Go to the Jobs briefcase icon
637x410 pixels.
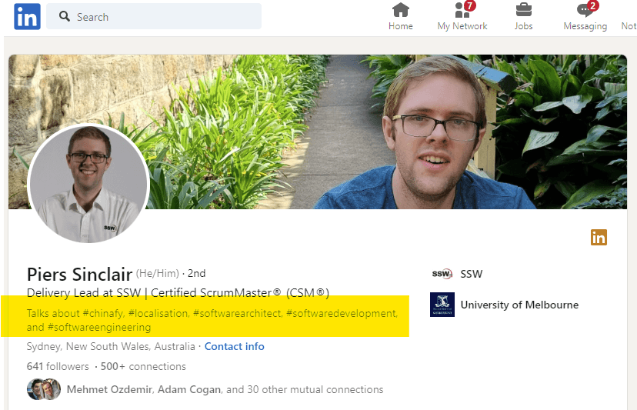(523, 11)
